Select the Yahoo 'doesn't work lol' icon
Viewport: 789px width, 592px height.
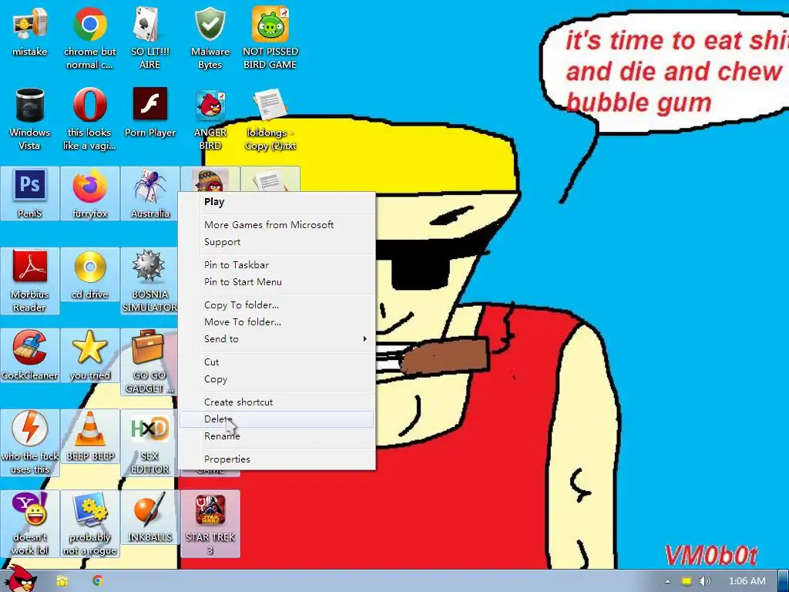(30, 524)
